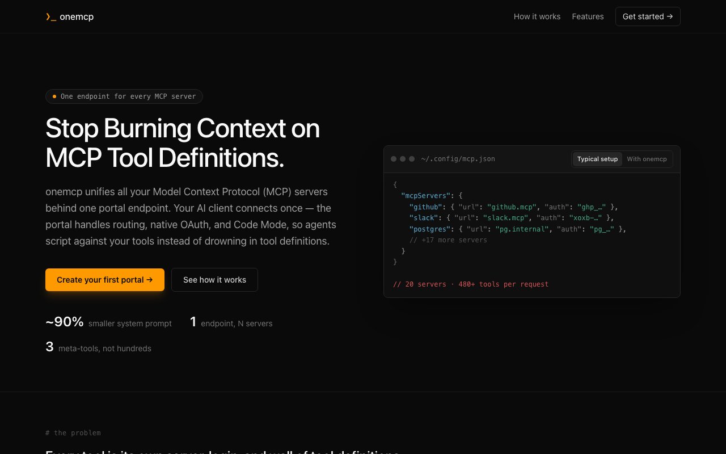The height and width of the screenshot is (454, 726).
Task: Click the ~/.config/mcp.json file name
Action: (x=458, y=159)
